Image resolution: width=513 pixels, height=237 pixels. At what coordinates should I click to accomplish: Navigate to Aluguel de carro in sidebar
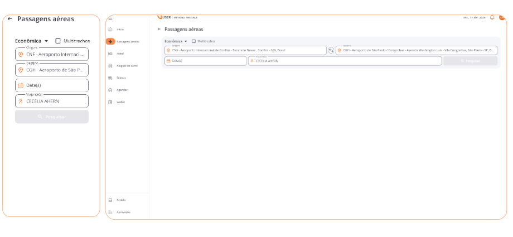point(127,66)
